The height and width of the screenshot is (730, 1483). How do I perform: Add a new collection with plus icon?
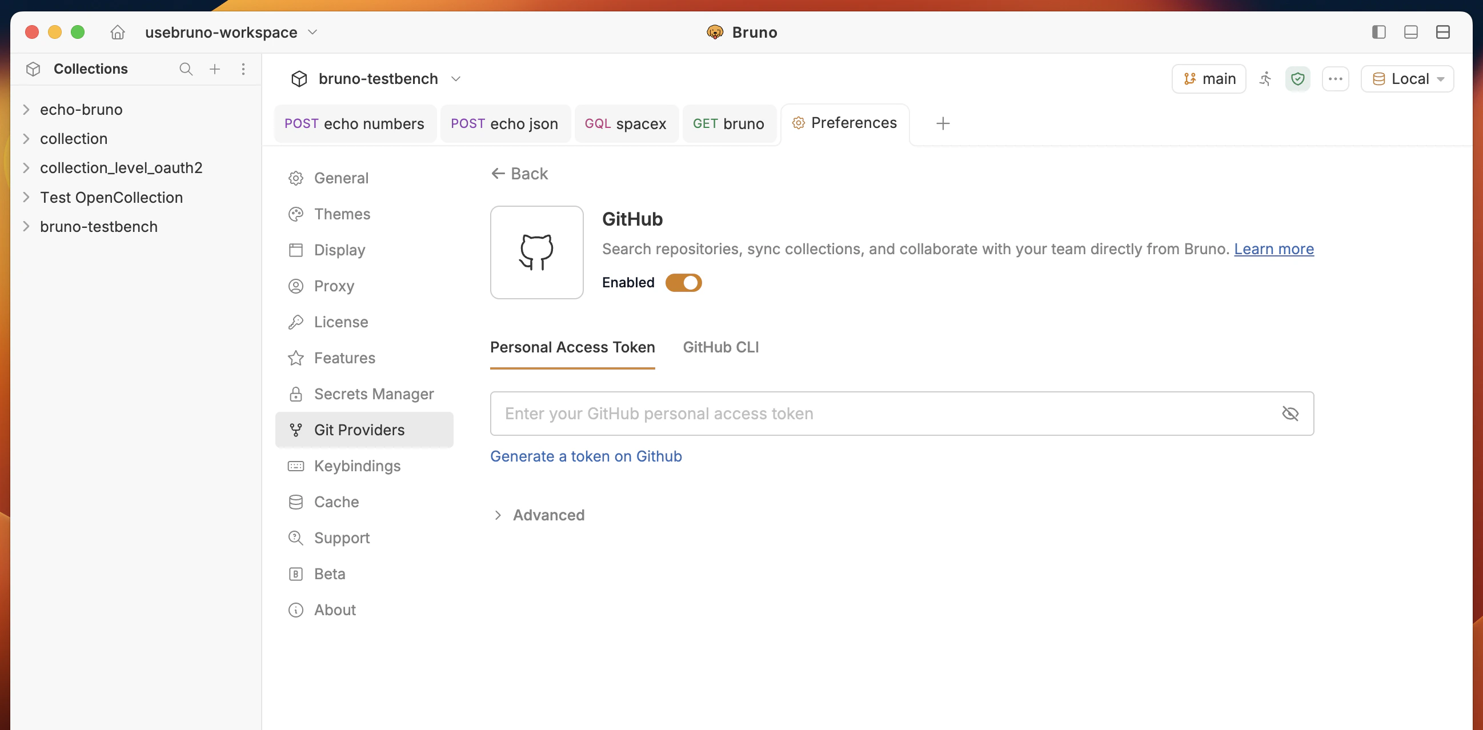coord(215,69)
